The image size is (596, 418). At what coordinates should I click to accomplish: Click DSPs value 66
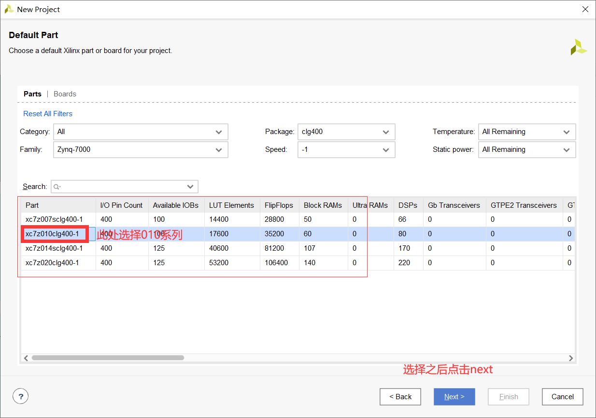coord(402,219)
